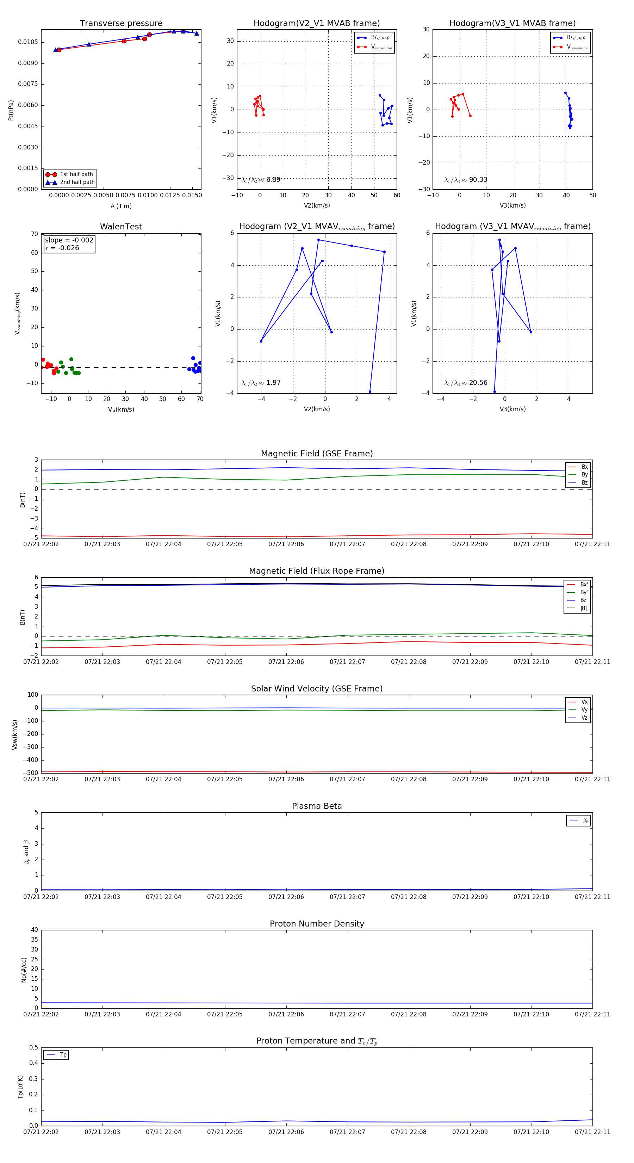Click the 'Hodogram(V3_V1 MVAB frame)' title
The height and width of the screenshot is (1163, 634).
(x=512, y=24)
